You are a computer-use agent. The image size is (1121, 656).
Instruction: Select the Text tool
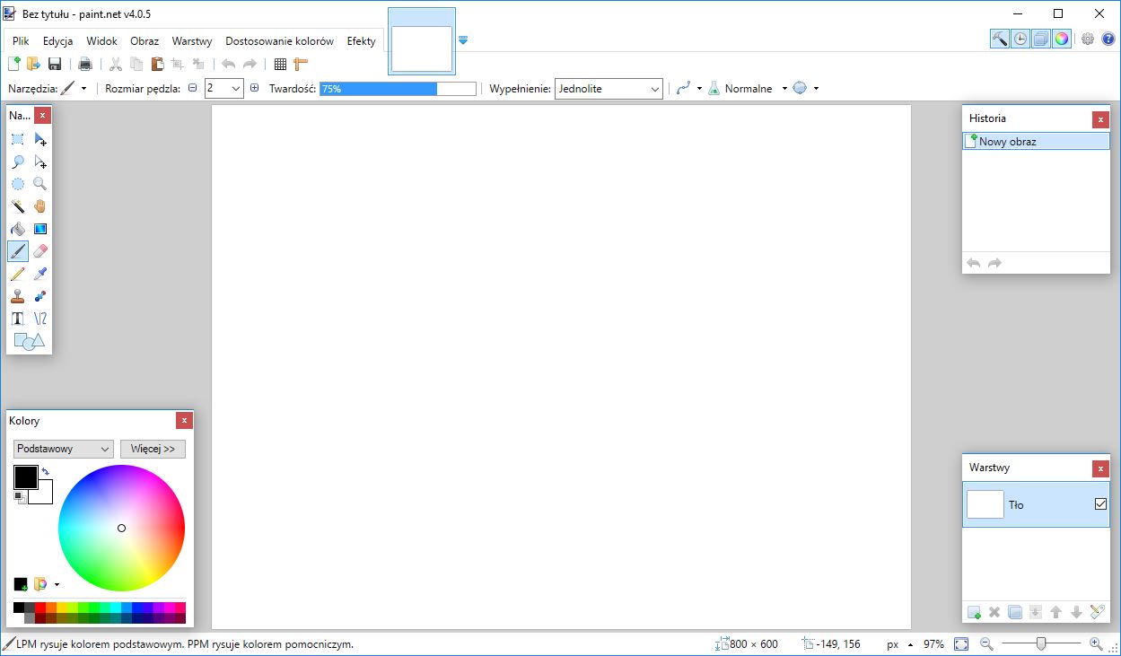pos(18,319)
